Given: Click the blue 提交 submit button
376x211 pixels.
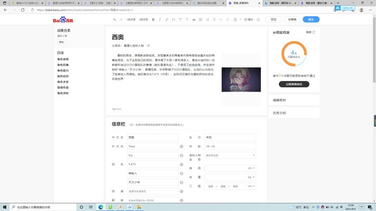Looking at the screenshot, I should coord(311,19).
